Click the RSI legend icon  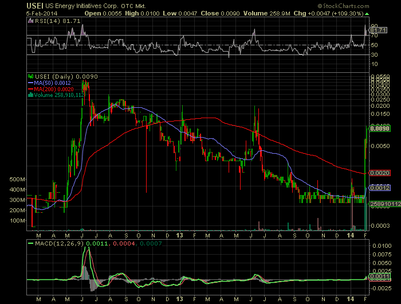tap(31, 21)
